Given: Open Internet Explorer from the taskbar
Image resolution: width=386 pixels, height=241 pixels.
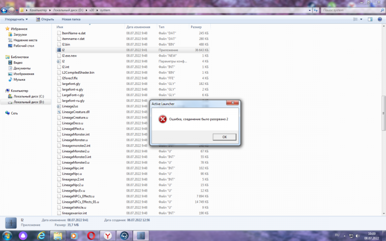Looking at the screenshot, I should click(41, 235).
